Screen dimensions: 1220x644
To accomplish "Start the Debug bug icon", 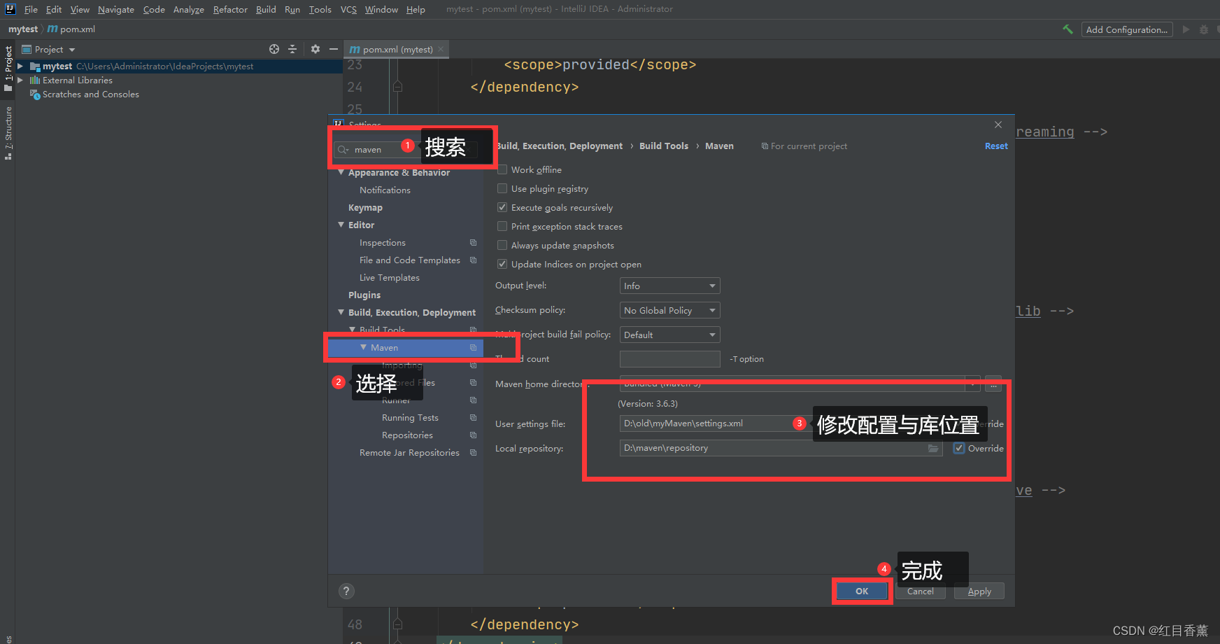I will [1203, 29].
